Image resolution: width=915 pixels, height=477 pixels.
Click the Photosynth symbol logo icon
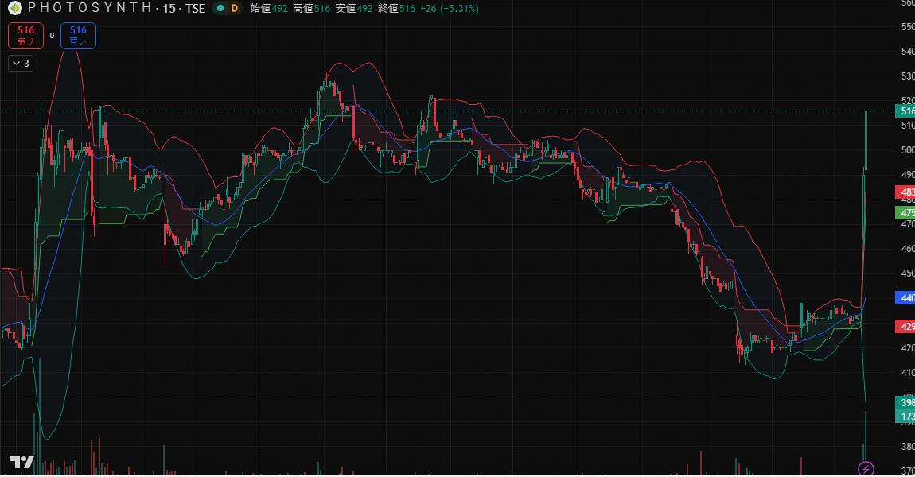pos(15,8)
